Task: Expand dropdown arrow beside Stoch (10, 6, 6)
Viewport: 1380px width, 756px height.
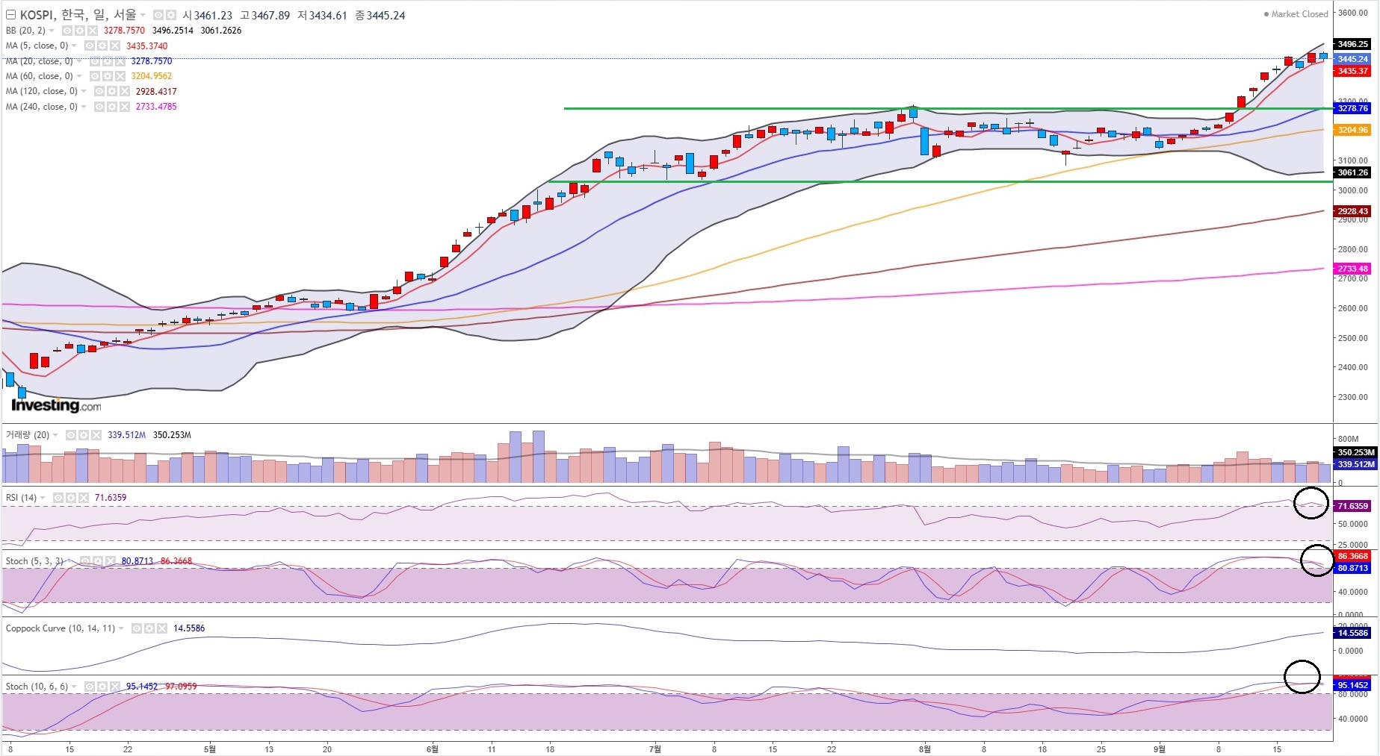Action: point(74,687)
